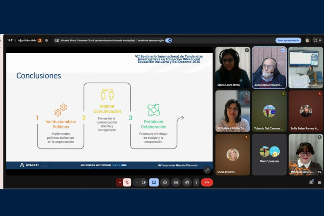Select María Laura Rizzo video tile

[233, 67]
